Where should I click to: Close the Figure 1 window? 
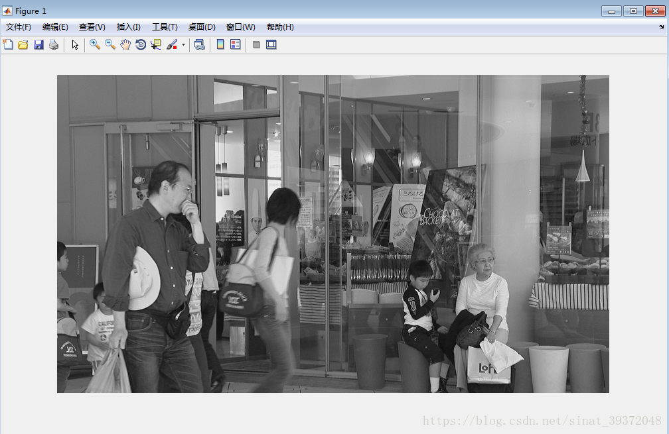[x=655, y=11]
